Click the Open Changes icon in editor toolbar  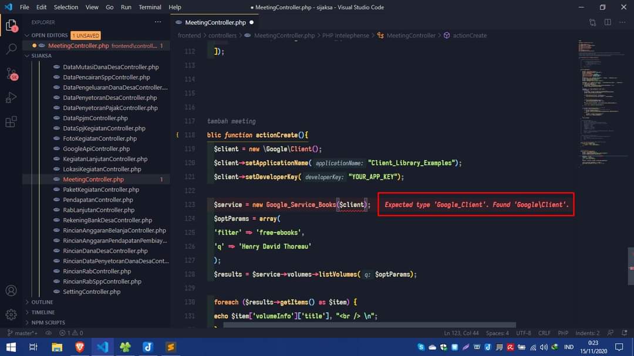pos(593,23)
